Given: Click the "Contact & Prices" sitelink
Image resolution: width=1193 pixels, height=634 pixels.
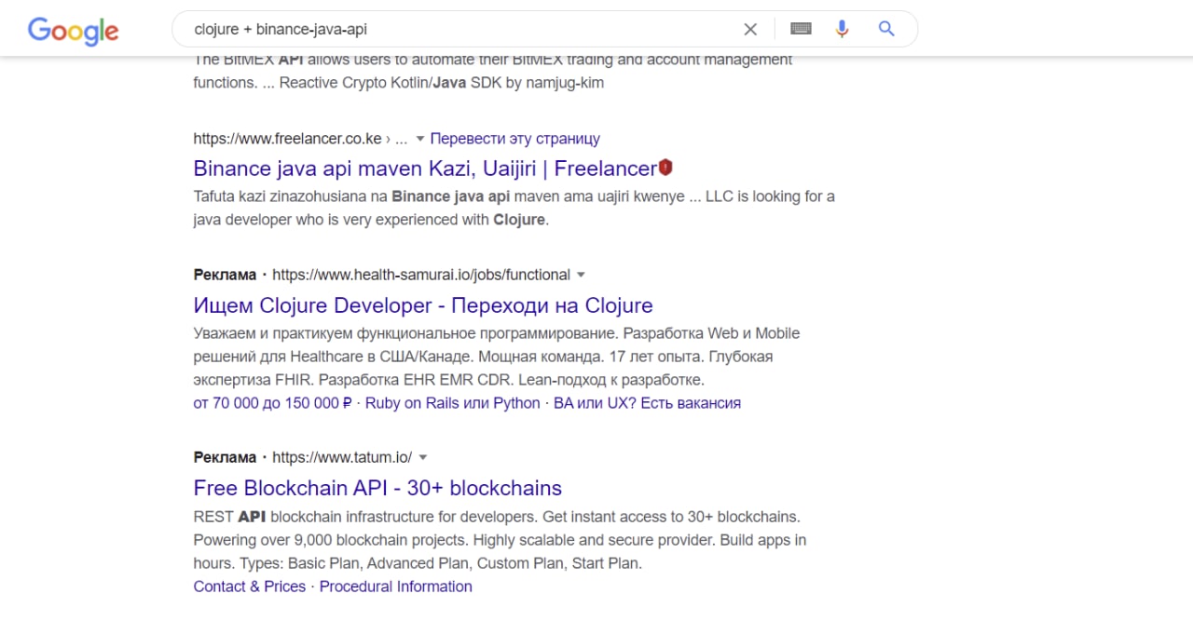Looking at the screenshot, I should coord(249,587).
